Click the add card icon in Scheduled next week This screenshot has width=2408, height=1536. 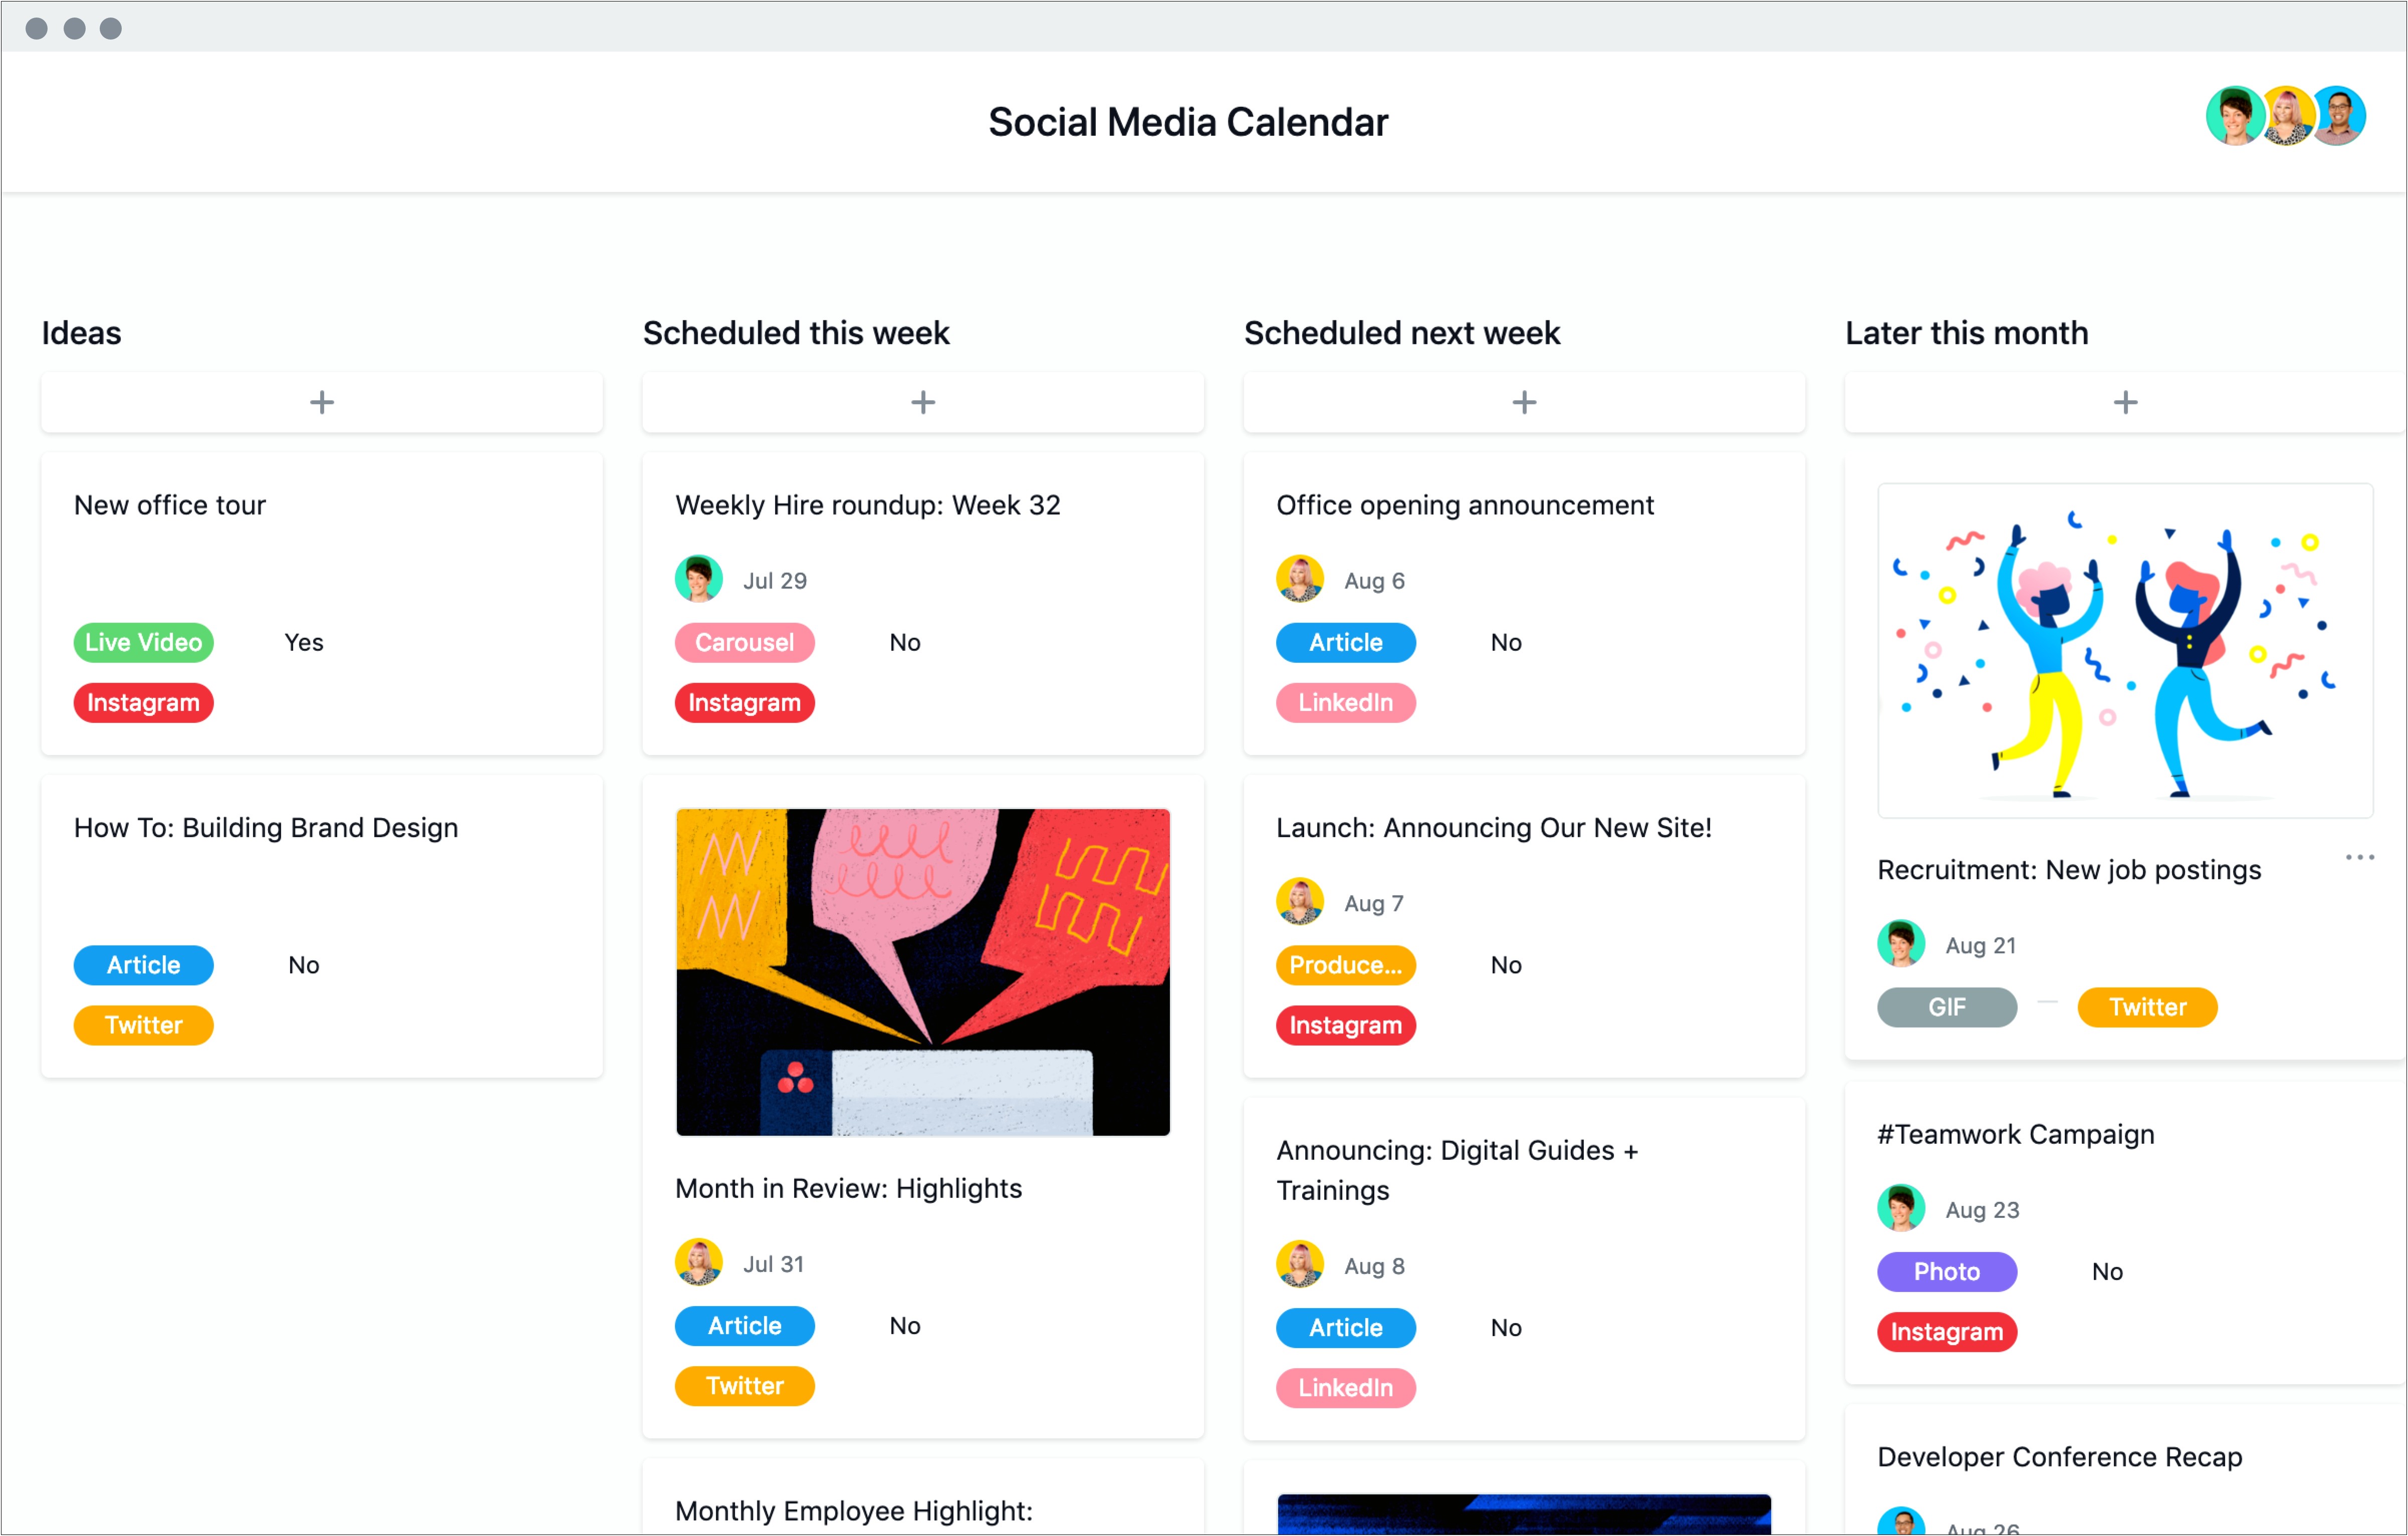(x=1524, y=402)
